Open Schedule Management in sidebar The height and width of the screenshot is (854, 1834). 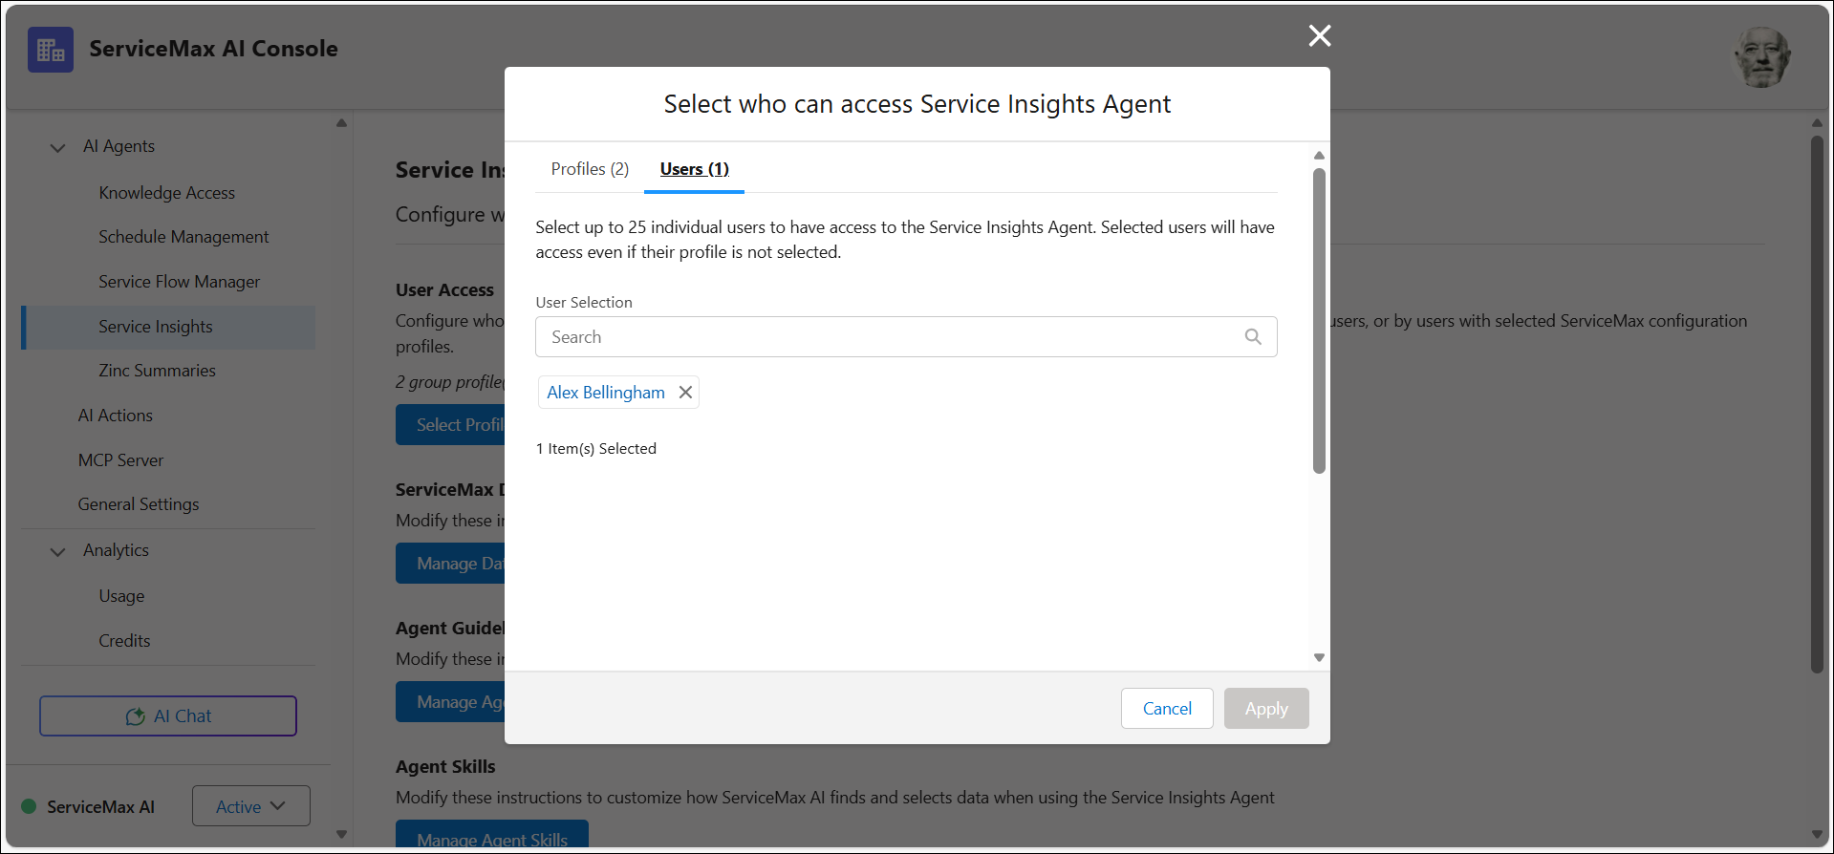click(x=183, y=237)
